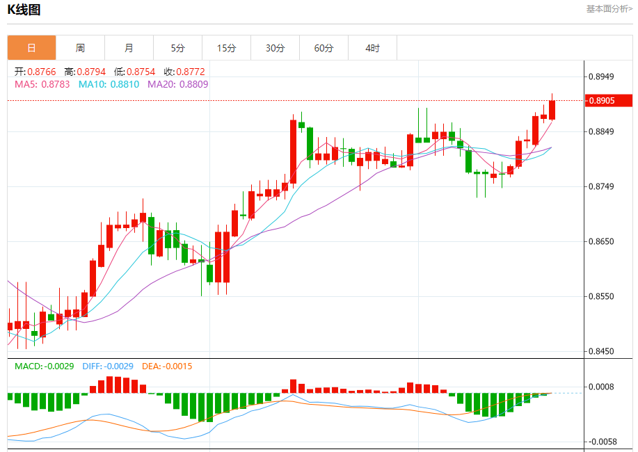Click the MACD:-0.0029 indicator label

click(45, 366)
